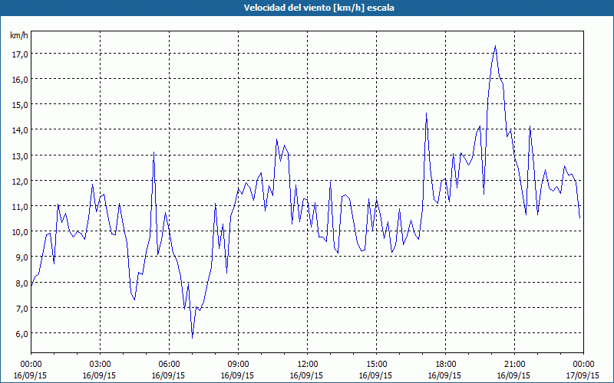
Task: Click the 10,0 y-axis value
Action: click(20, 232)
